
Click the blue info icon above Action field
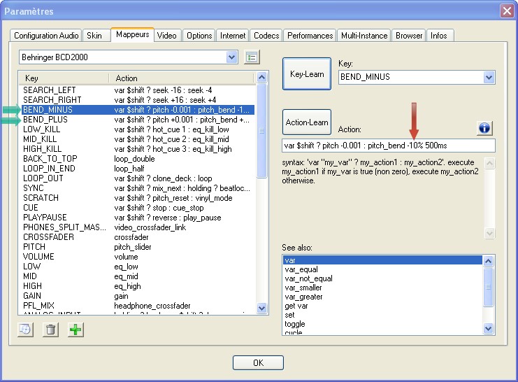pyautogui.click(x=485, y=128)
